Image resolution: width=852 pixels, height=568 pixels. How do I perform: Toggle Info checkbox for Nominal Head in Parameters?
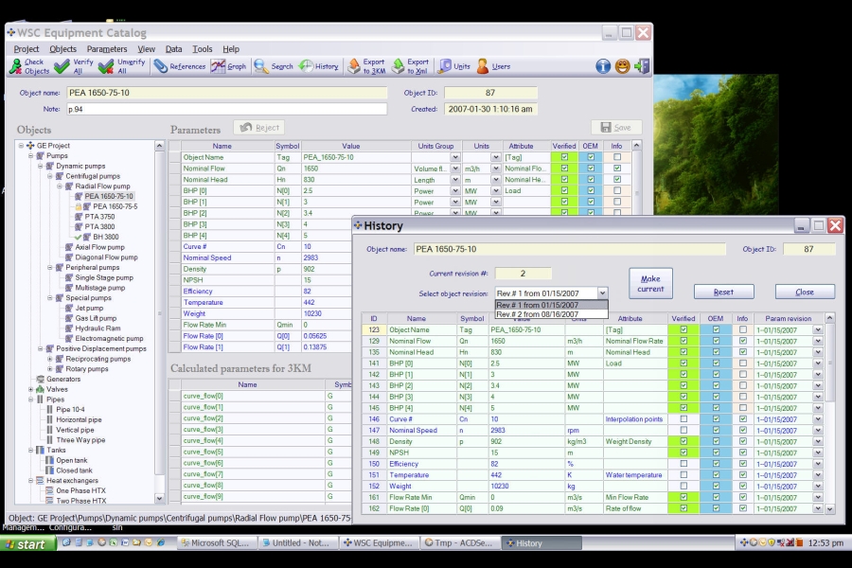[616, 179]
